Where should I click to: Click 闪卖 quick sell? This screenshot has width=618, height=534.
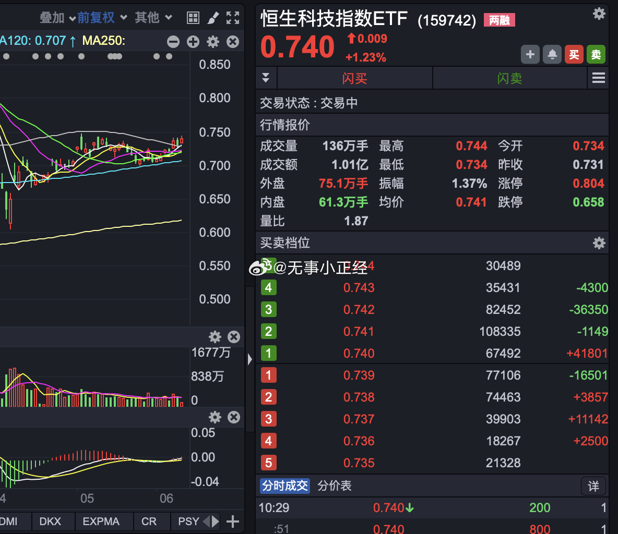pos(509,78)
